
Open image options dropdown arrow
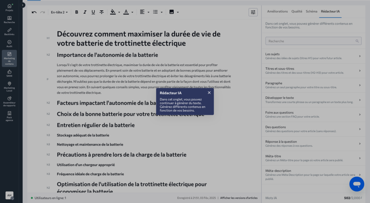(x=178, y=12)
